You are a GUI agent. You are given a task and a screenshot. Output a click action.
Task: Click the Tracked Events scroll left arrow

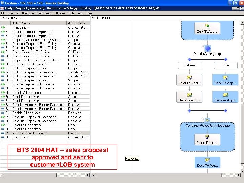[2, 175]
